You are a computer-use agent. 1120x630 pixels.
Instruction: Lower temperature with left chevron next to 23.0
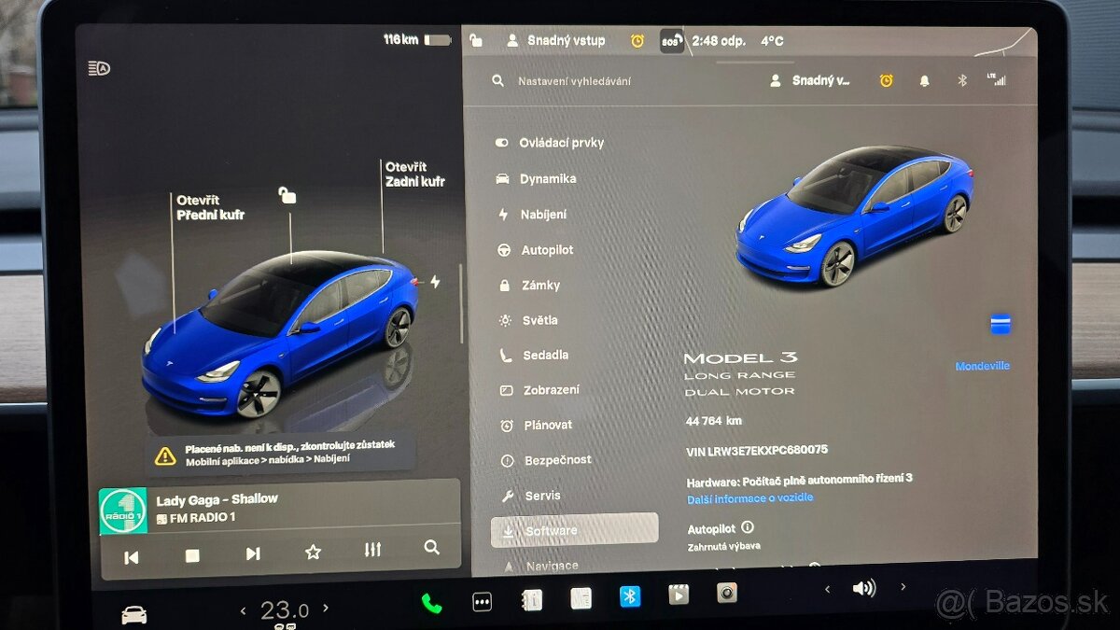[245, 609]
